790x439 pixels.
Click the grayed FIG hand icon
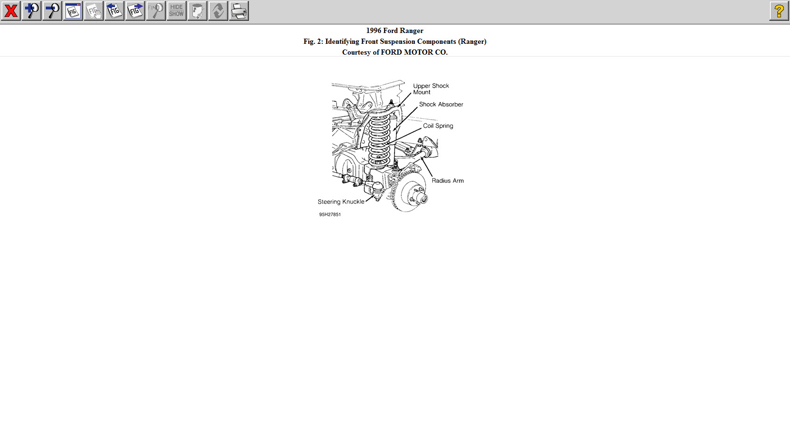[93, 11]
